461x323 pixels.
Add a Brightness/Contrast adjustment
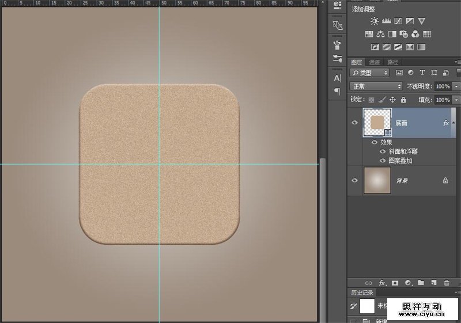pyautogui.click(x=375, y=21)
